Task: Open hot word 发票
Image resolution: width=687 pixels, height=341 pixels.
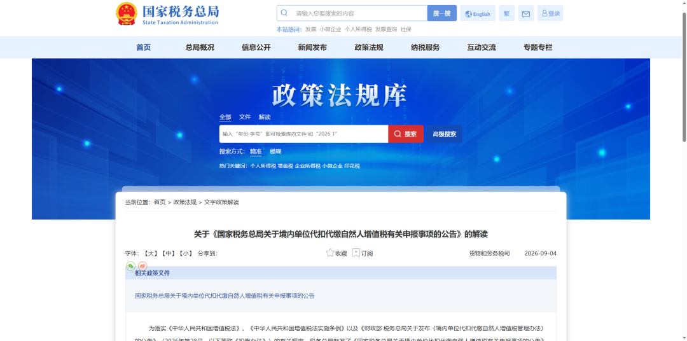Action: tap(310, 29)
